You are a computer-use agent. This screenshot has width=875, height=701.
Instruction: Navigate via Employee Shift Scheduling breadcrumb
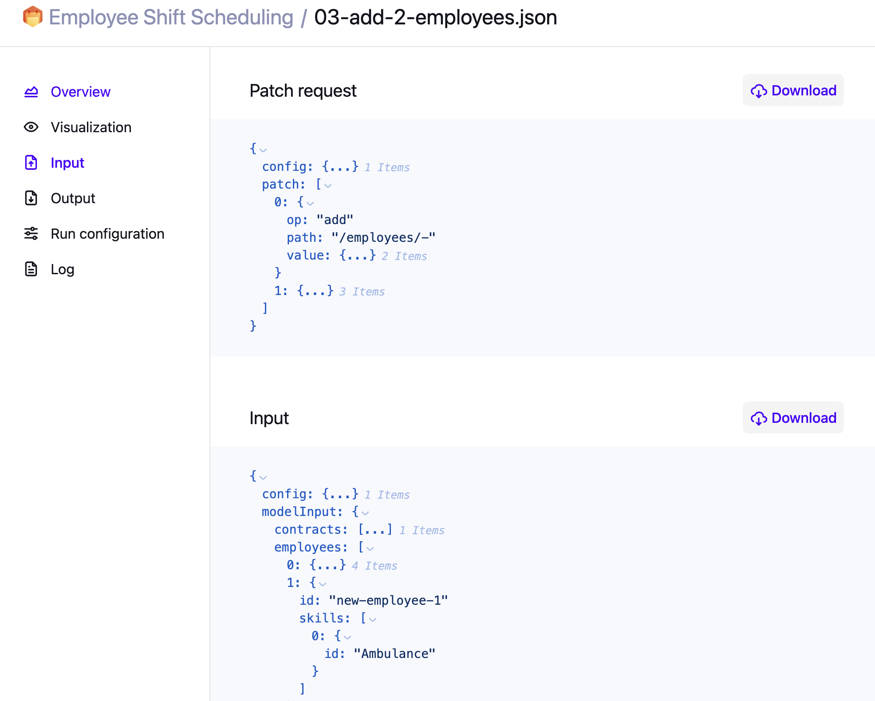coord(171,17)
